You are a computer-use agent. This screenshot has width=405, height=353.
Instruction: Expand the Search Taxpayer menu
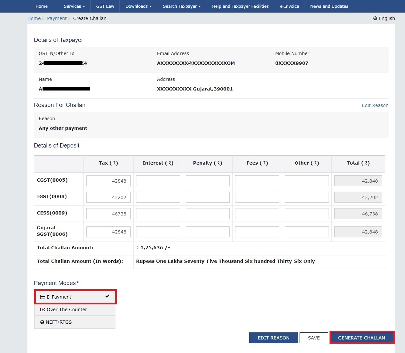click(x=182, y=6)
